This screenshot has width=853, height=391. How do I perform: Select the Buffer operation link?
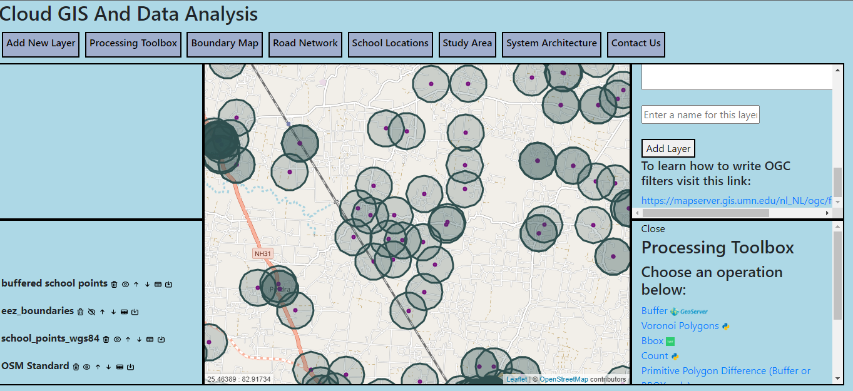point(654,311)
